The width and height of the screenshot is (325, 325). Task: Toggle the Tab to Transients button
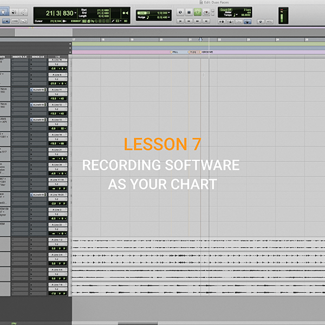pos(6,21)
